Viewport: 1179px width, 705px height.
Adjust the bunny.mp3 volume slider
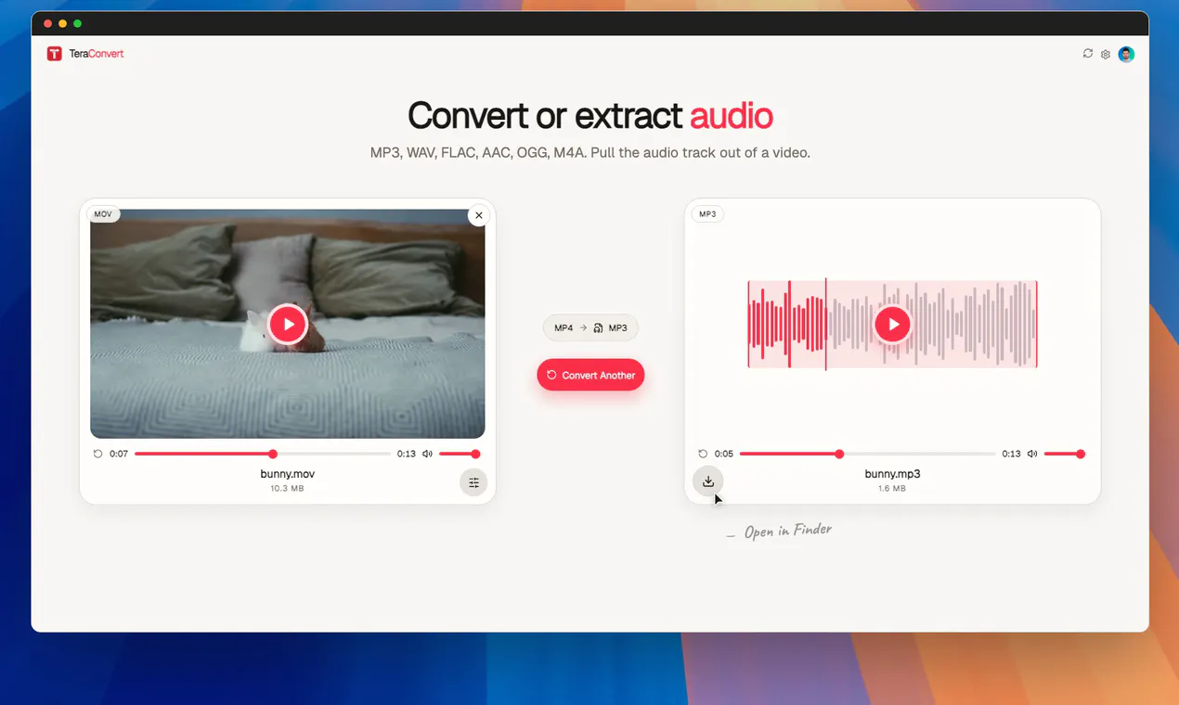pos(1065,454)
